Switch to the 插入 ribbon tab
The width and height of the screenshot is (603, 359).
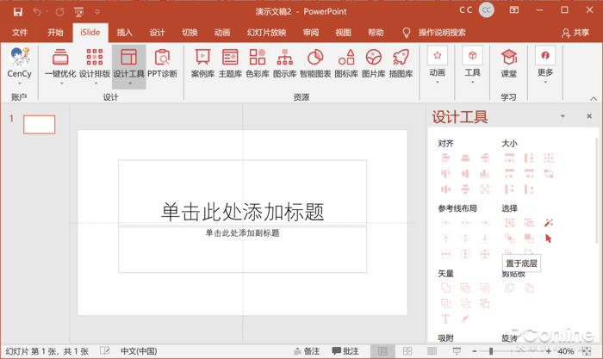pos(125,33)
